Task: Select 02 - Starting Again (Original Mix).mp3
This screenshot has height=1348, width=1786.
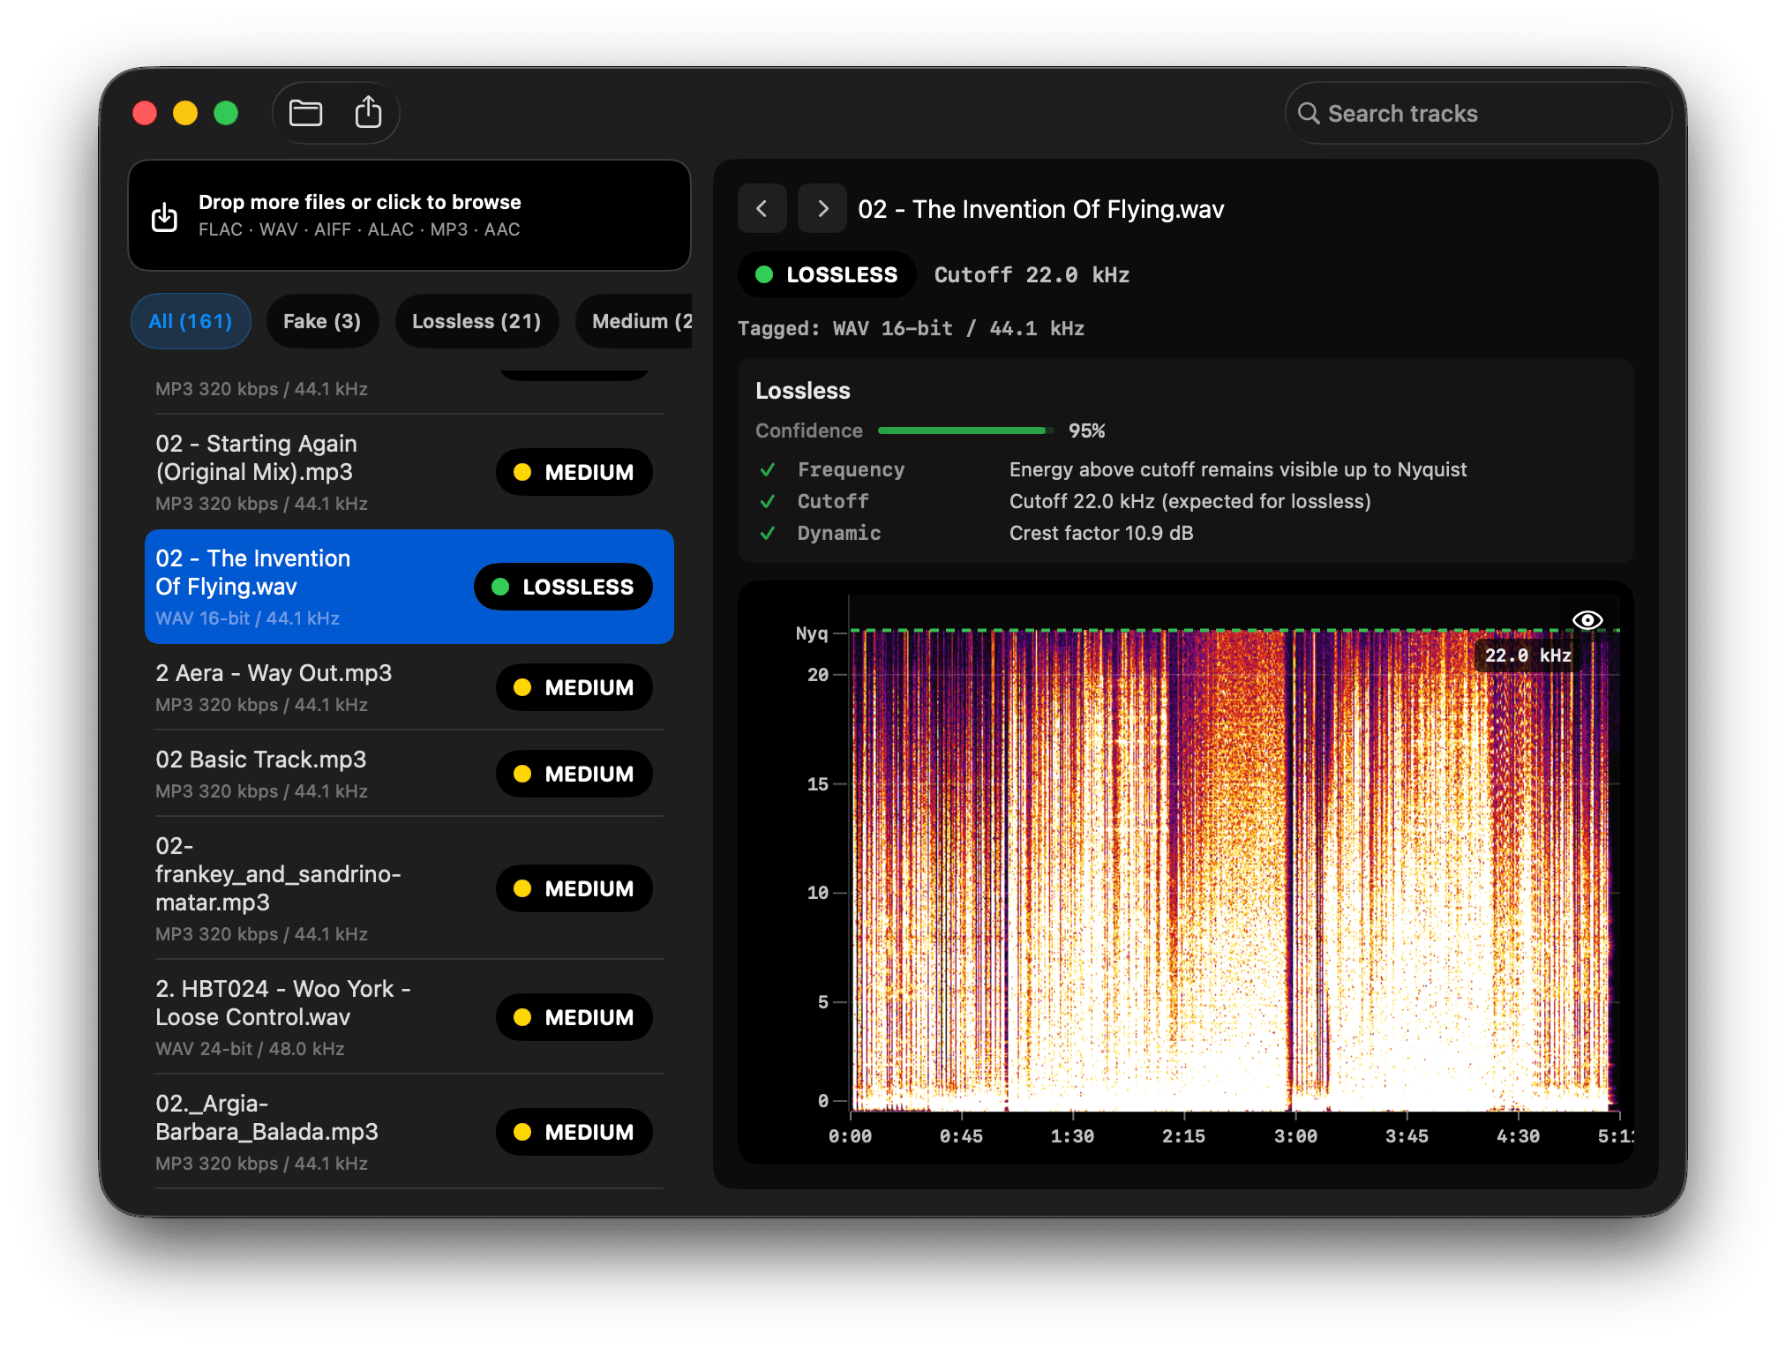Action: [409, 472]
